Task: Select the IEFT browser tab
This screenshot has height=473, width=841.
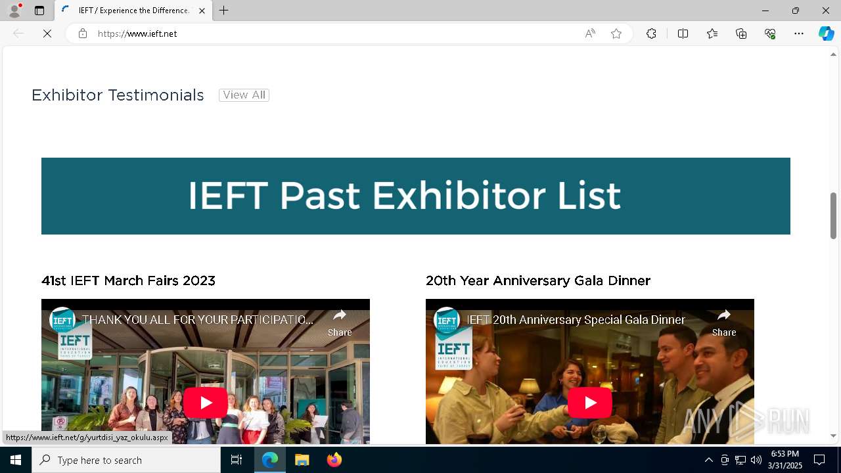Action: pos(133,11)
